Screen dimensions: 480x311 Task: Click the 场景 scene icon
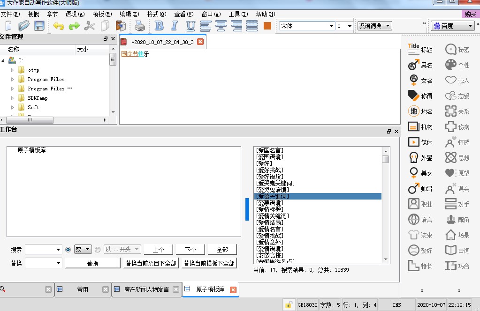click(x=457, y=235)
